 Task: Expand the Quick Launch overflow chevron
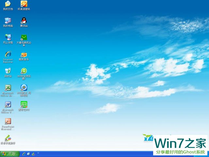tap(38, 153)
